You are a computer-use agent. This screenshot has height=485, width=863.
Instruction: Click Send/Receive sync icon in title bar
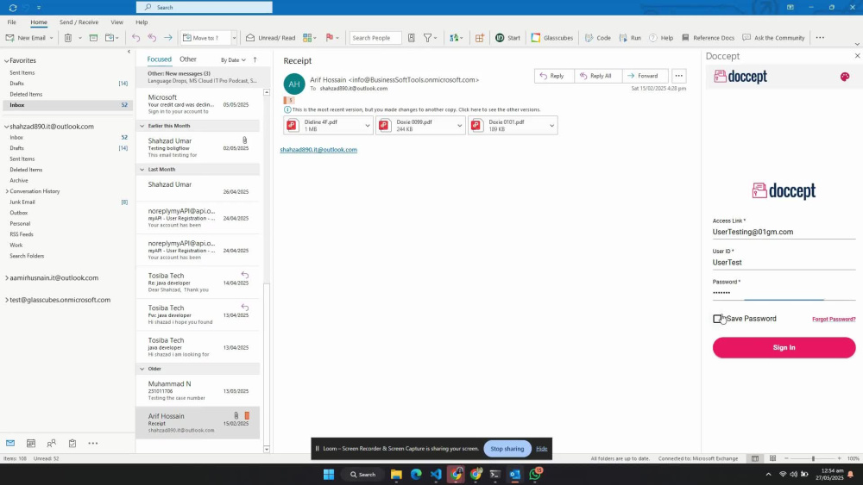13,7
